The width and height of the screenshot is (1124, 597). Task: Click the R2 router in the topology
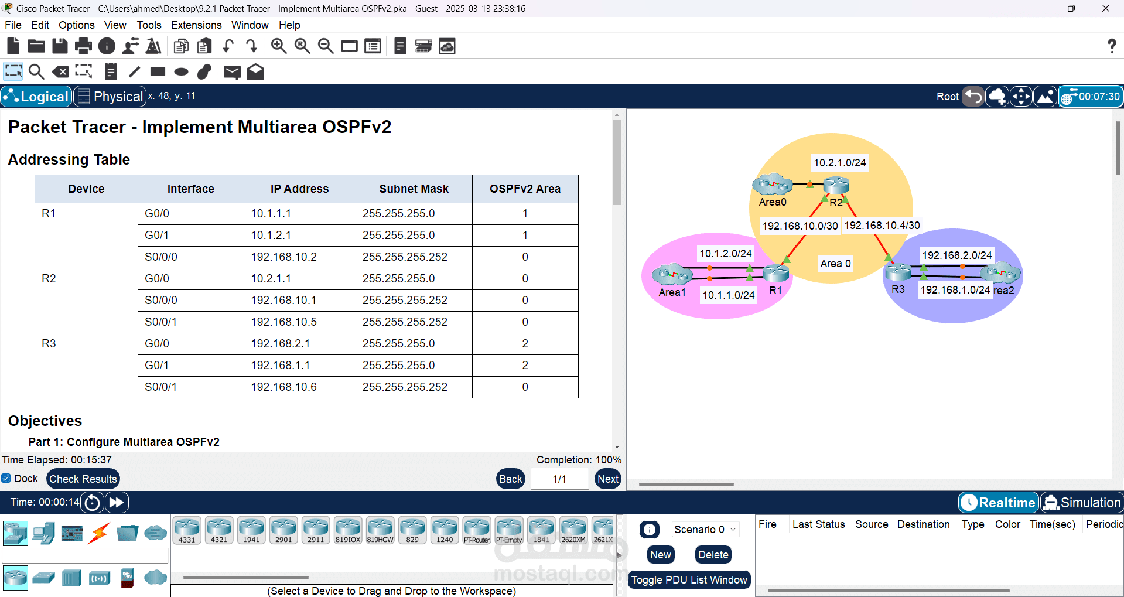coord(836,186)
